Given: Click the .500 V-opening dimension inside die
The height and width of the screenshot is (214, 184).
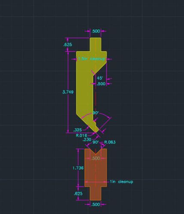Looking at the screenshot, I should click(x=95, y=158).
